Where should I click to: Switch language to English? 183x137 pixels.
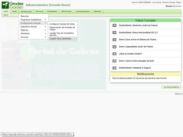(x=179, y=2)
